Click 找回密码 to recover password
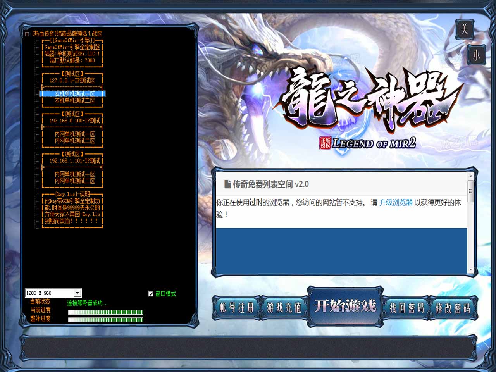Viewport: 496px width, 372px height. pyautogui.click(x=406, y=308)
